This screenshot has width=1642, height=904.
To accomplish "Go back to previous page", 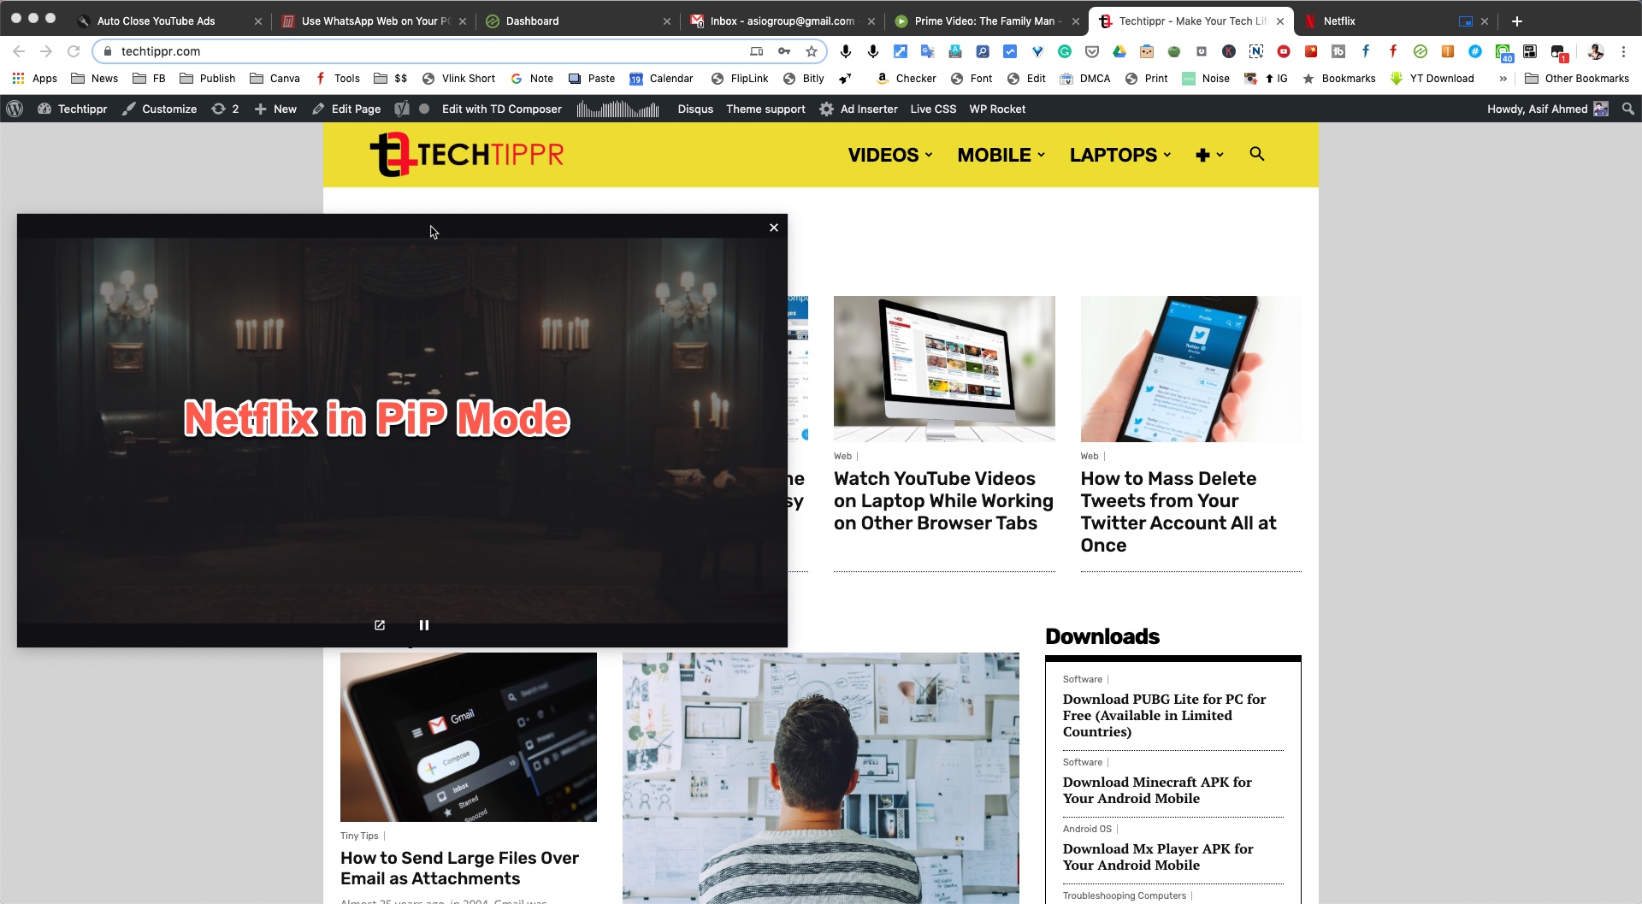I will [x=19, y=51].
